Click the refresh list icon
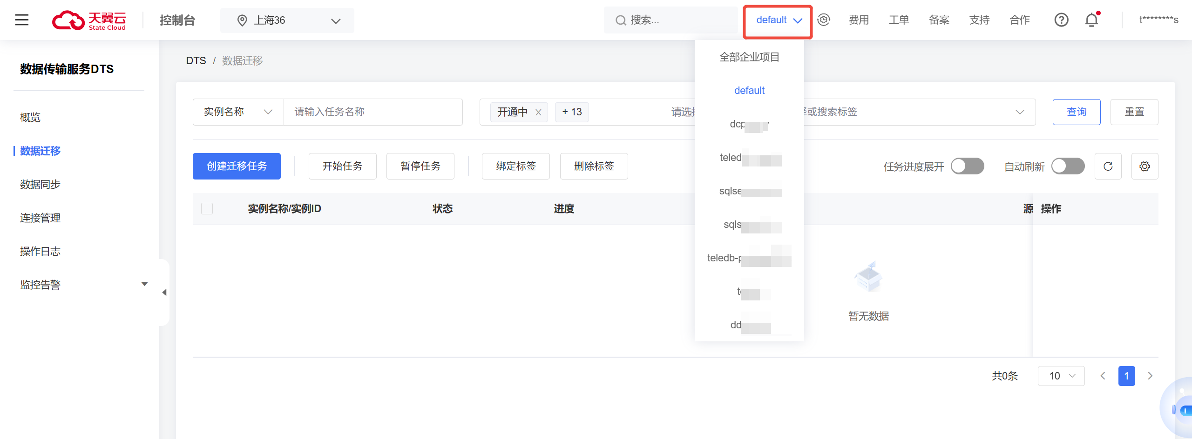The image size is (1192, 439). [1108, 166]
